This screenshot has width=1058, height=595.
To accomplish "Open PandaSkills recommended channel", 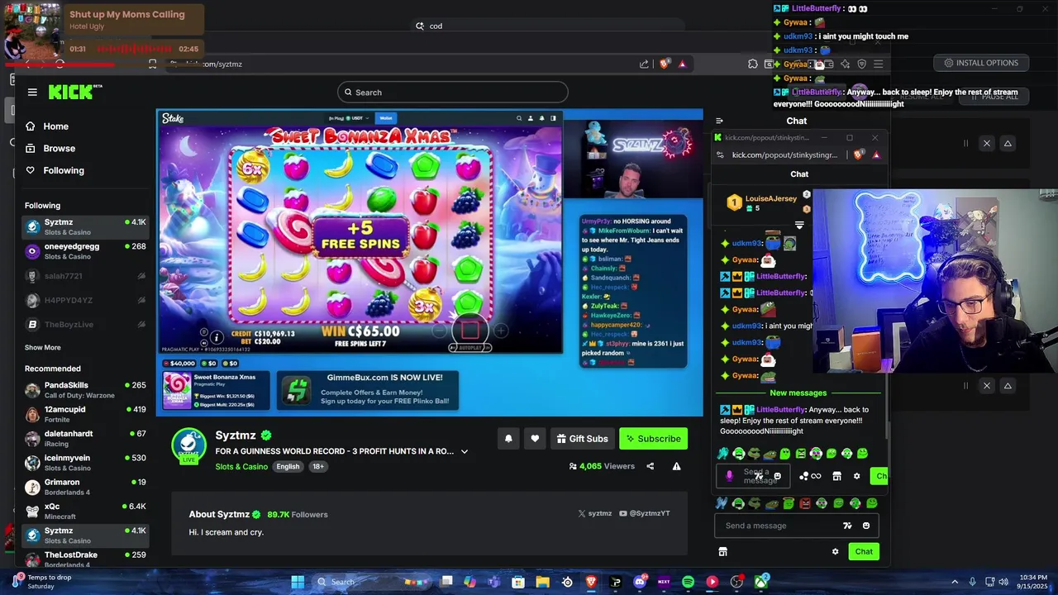I will point(86,390).
